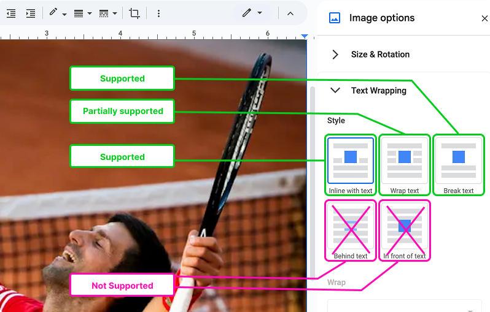Open the border color pencil tool
This screenshot has width=490, height=312.
57,13
